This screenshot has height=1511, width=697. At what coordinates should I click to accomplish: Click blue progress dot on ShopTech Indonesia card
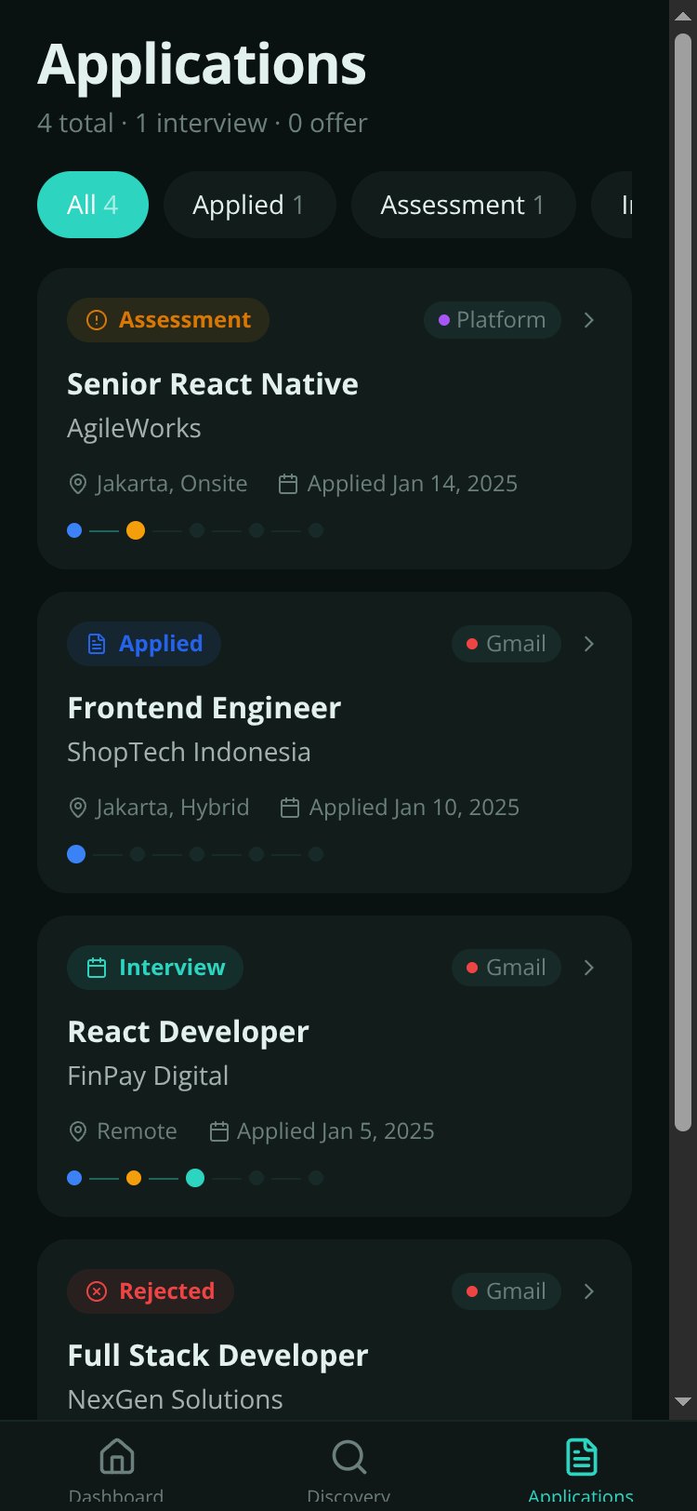[x=76, y=854]
